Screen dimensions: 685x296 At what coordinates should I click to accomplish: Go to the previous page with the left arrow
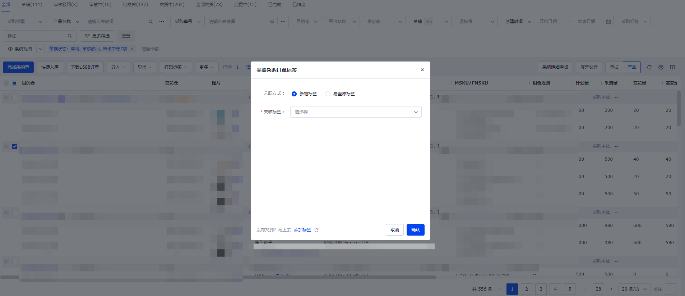coord(499,289)
